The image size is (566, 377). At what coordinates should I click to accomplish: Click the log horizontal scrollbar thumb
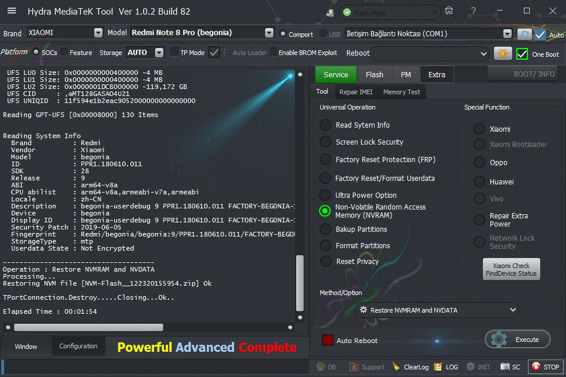point(88,327)
